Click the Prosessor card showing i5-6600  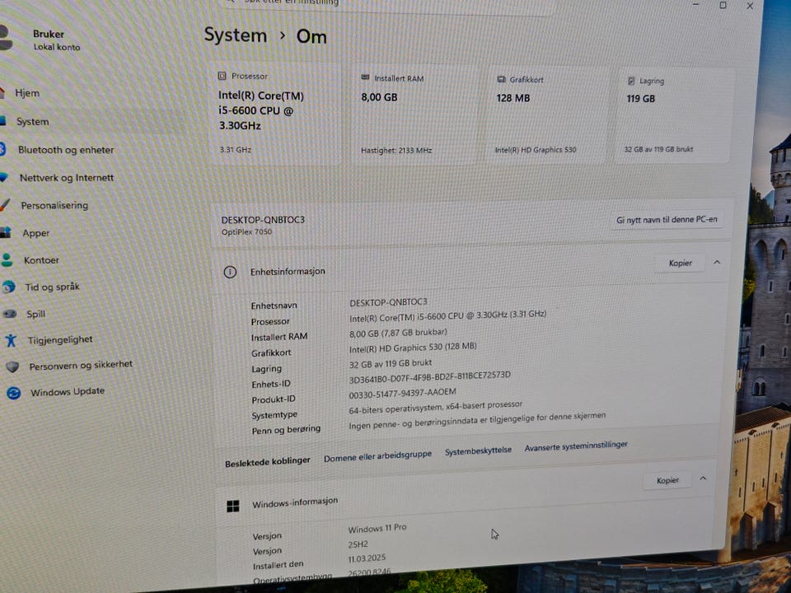coord(275,114)
